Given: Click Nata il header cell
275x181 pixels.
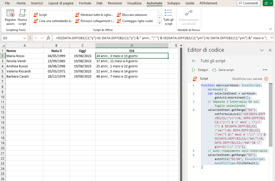Looking at the screenshot, I should tap(56, 51).
